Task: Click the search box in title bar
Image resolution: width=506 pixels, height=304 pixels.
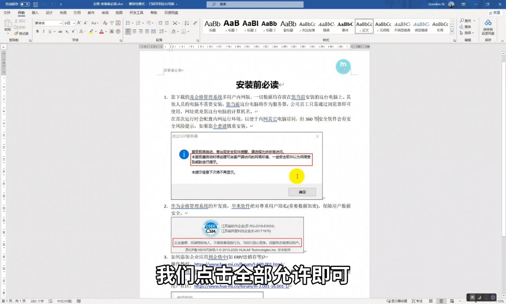Action: [255, 4]
